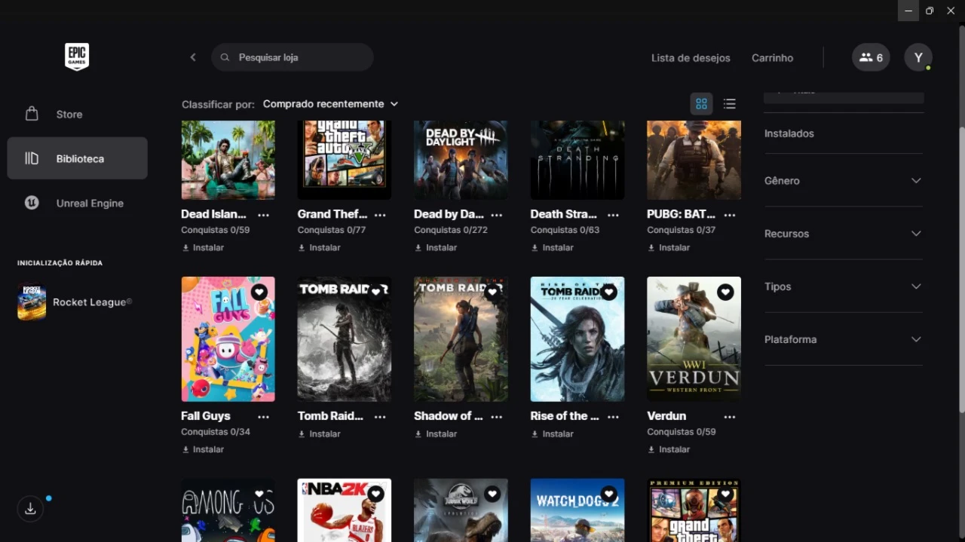Screen dimensions: 965x542
Task: Open the Fall Guys cover art
Action: 228,339
